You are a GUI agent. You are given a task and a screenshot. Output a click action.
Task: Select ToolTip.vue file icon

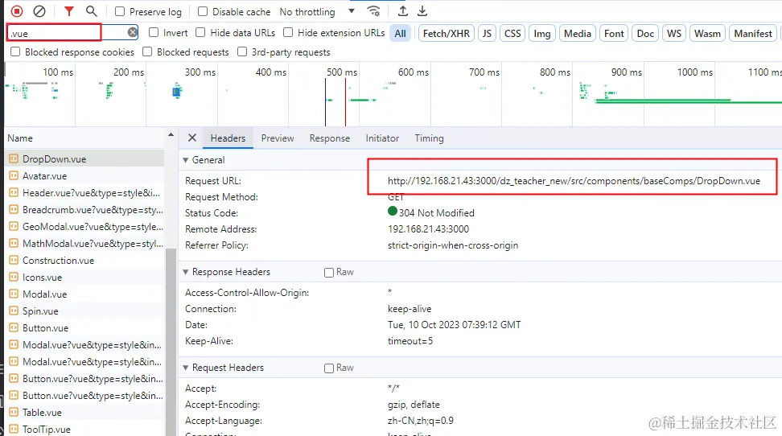(x=14, y=429)
